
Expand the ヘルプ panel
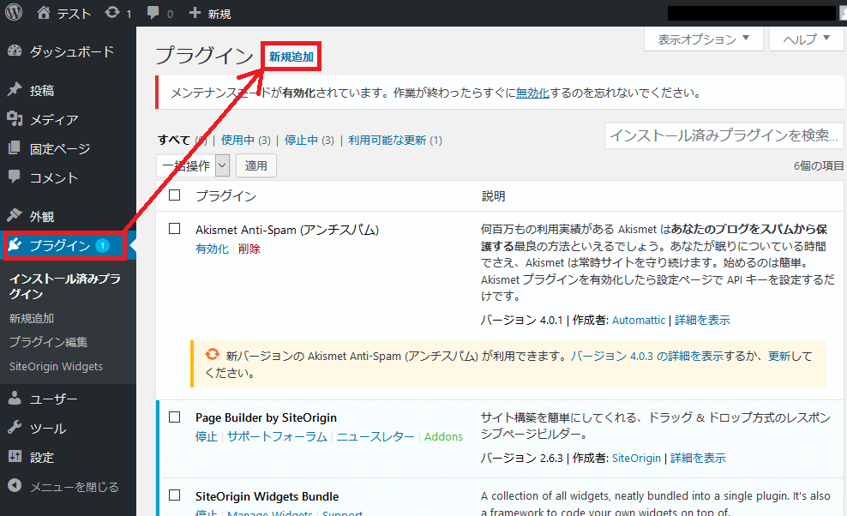pos(806,39)
